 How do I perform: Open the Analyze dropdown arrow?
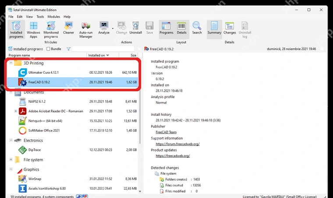[x=113, y=28]
